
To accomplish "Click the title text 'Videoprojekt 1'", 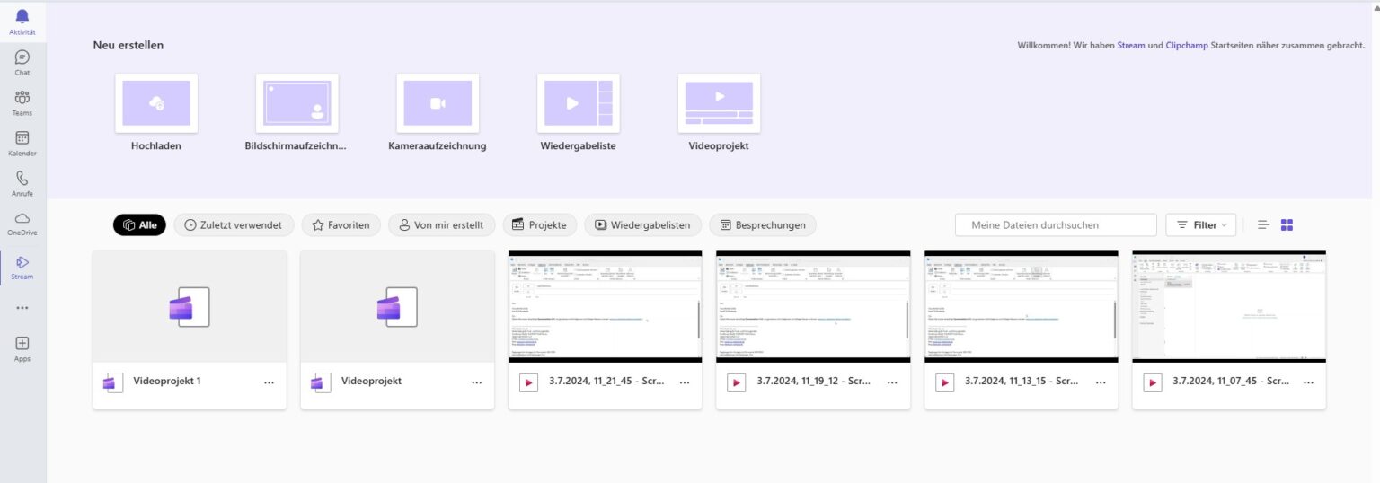I will pyautogui.click(x=167, y=382).
